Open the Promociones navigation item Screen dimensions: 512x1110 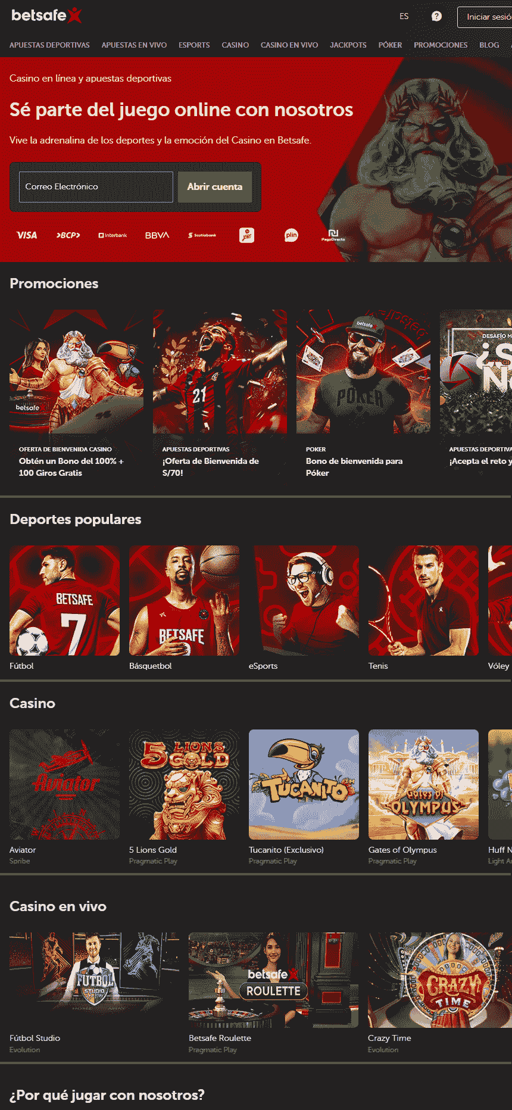click(x=441, y=45)
